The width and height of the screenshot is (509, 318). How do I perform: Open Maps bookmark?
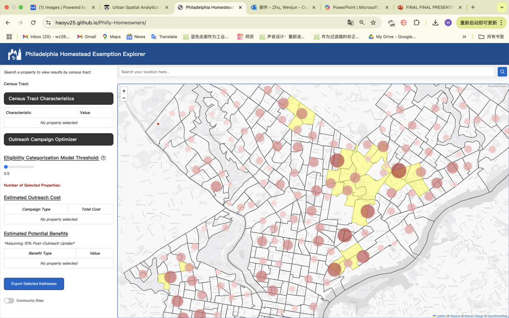111,36
